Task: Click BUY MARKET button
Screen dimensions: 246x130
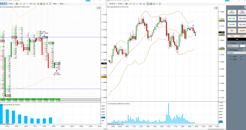Action: pyautogui.click(x=232, y=12)
